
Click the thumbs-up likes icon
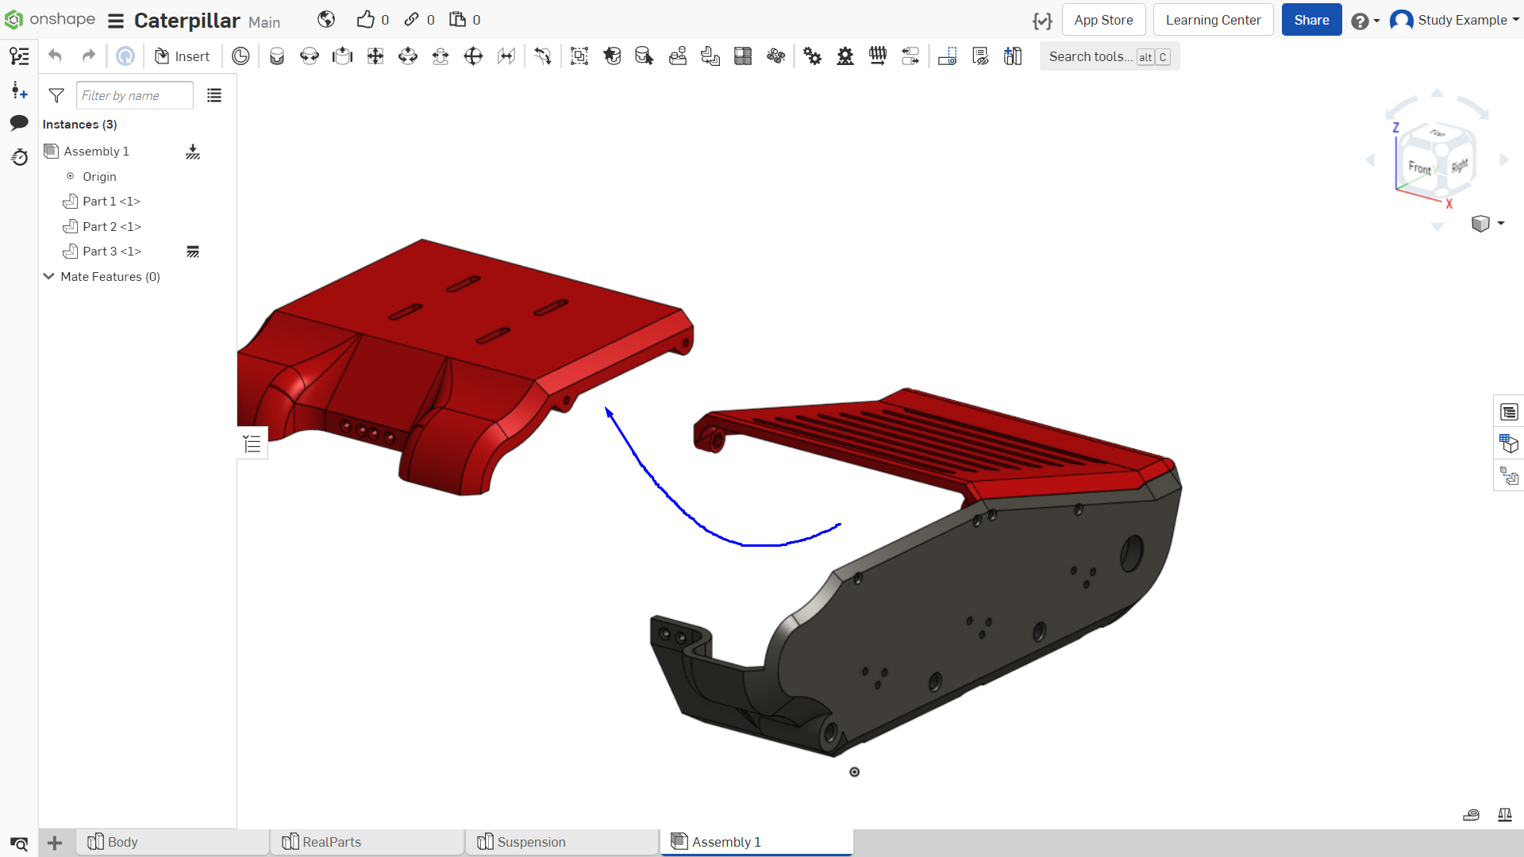pyautogui.click(x=365, y=20)
